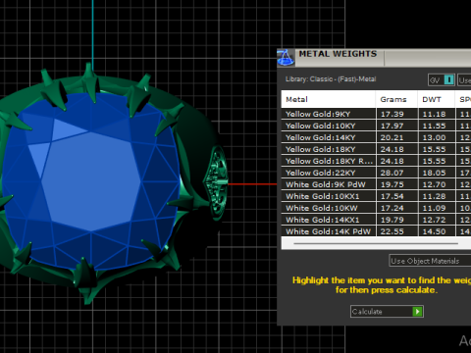Click the Calculate button label

pos(367,312)
